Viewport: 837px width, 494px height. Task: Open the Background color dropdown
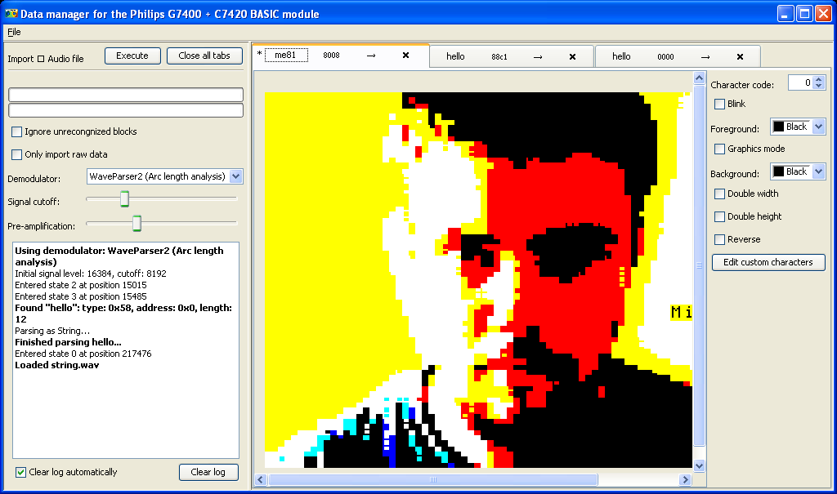point(818,171)
